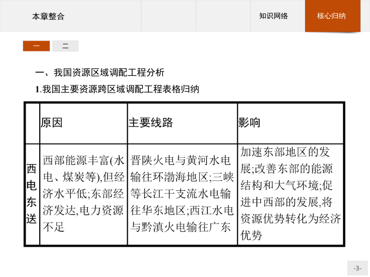
Task: Click the empty header tab before 知识网络
Action: (223, 16)
